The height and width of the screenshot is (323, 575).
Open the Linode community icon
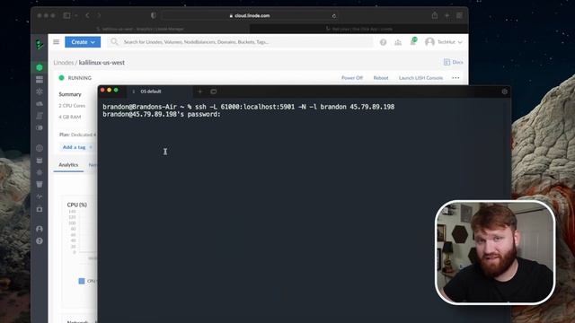pyautogui.click(x=398, y=42)
